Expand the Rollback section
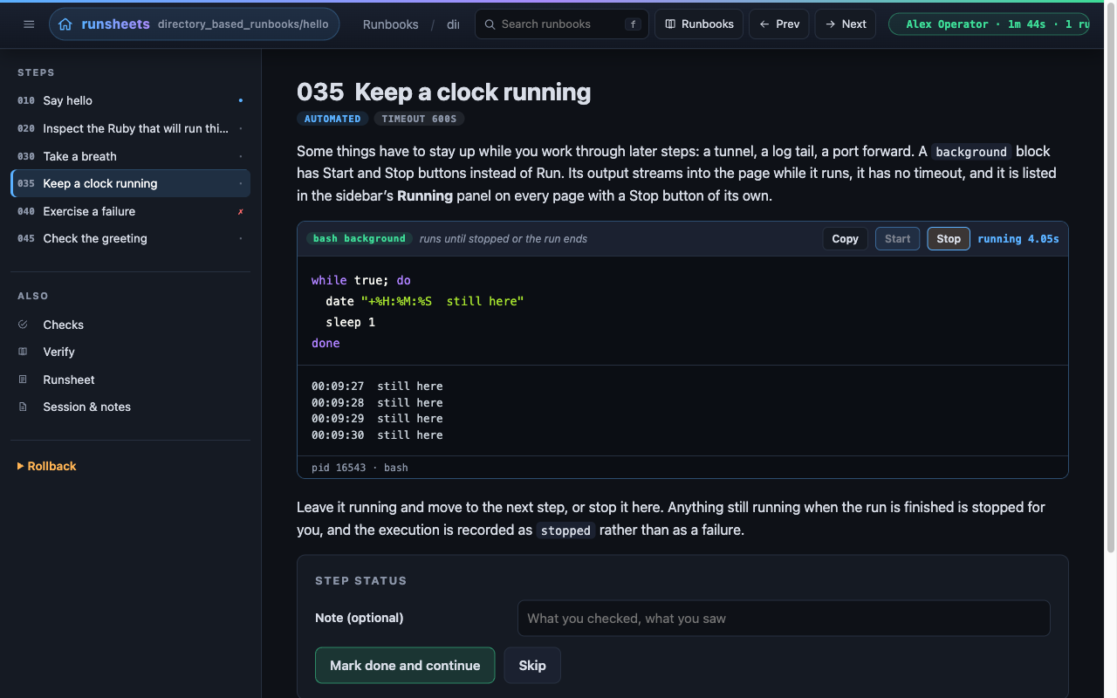1117x698 pixels. click(47, 466)
